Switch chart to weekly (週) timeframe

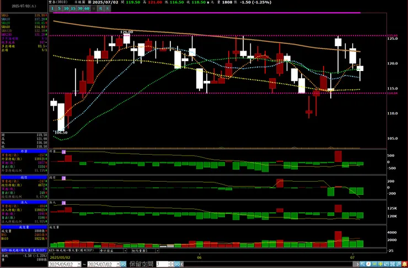click(x=100, y=9)
